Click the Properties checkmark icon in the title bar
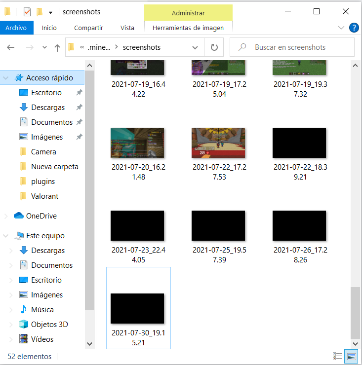The image size is (362, 365). click(x=27, y=12)
